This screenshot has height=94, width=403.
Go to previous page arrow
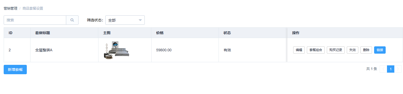383,69
